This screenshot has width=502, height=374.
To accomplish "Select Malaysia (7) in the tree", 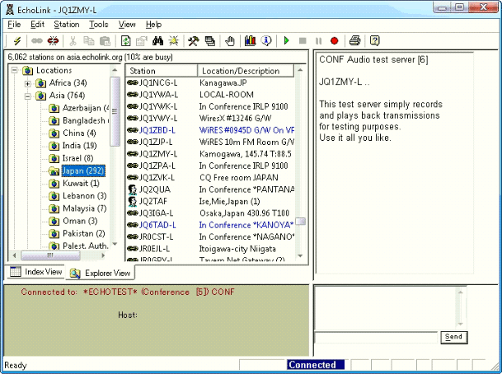I will 85,208.
